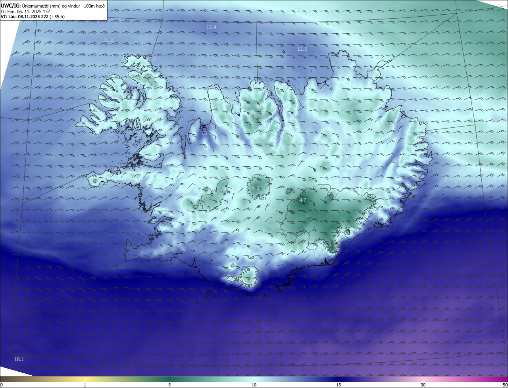Click the faint 7.5 value label
Image resolution: width=508 pixels, height=388 pixels.
[354, 109]
